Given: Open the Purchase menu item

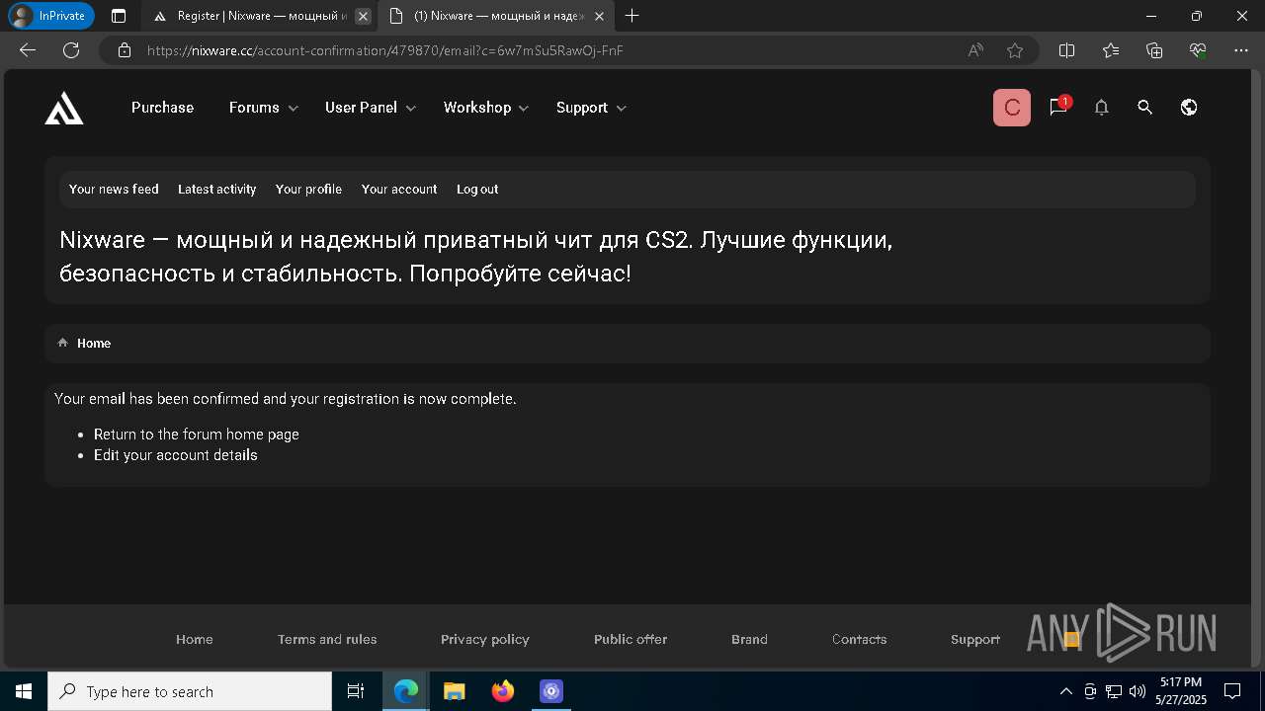Looking at the screenshot, I should tap(162, 108).
